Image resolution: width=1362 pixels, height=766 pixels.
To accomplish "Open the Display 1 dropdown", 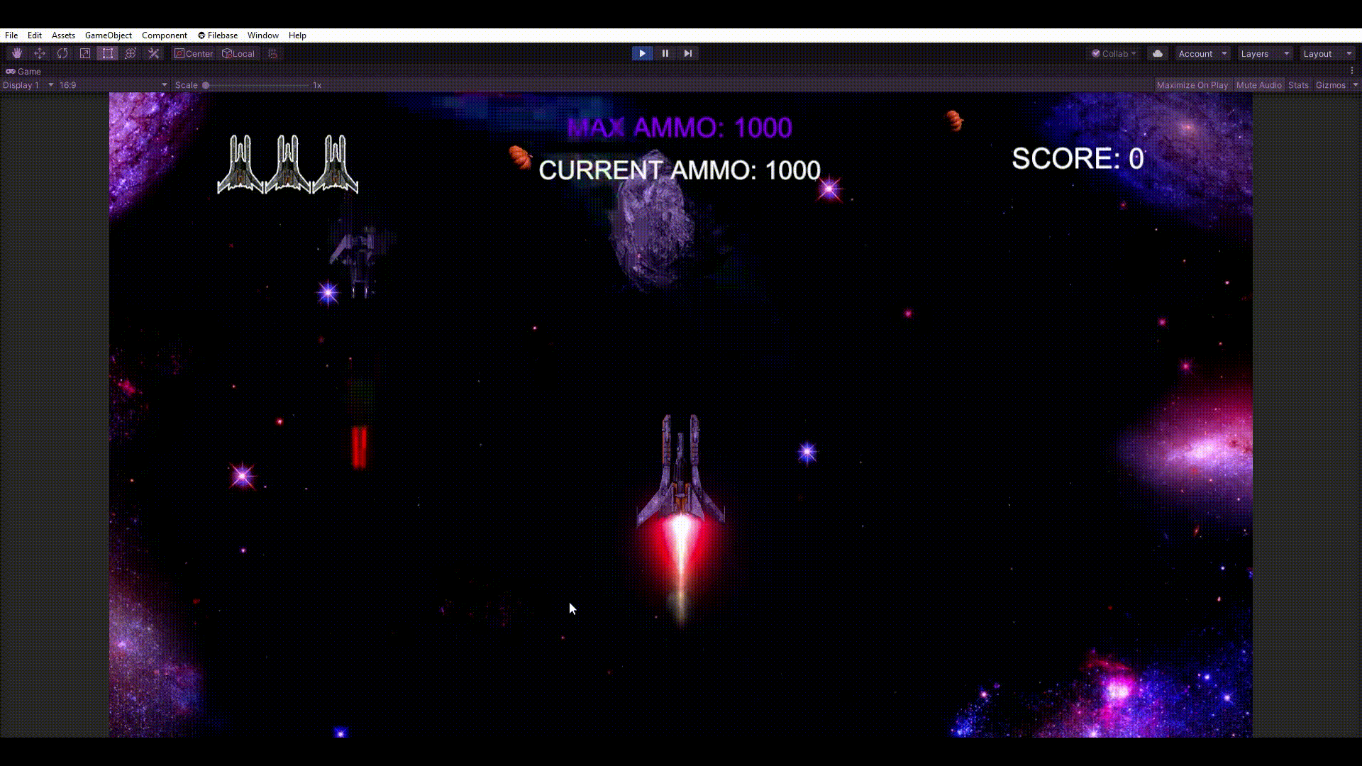I will point(28,85).
